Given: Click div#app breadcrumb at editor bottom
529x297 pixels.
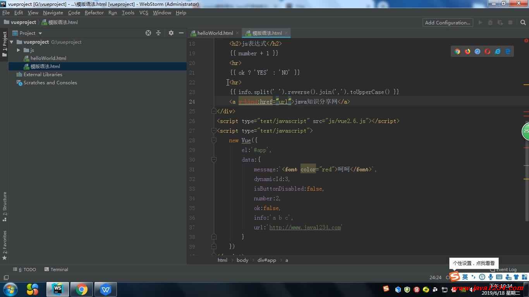Looking at the screenshot, I should 267,260.
